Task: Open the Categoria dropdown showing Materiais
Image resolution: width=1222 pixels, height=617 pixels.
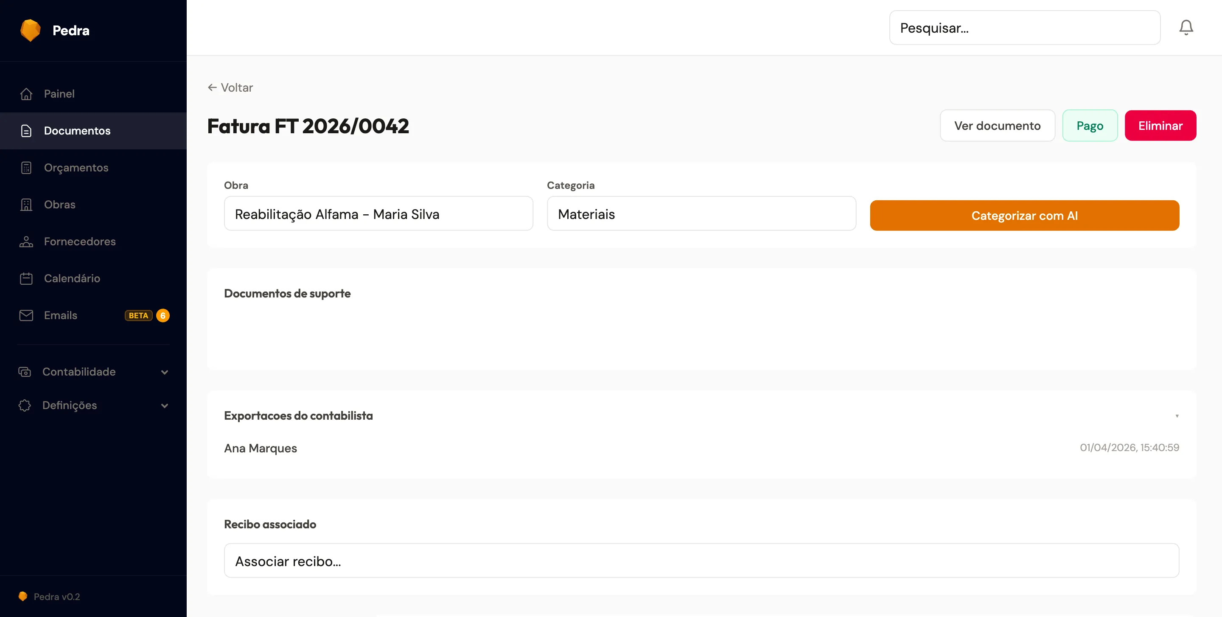Action: (701, 214)
